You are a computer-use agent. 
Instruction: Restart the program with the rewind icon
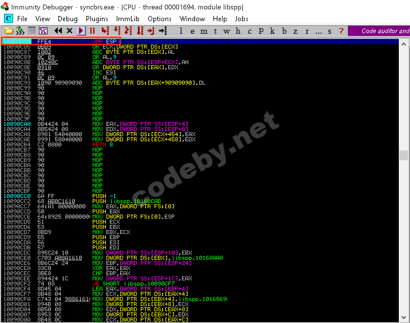(x=58, y=31)
